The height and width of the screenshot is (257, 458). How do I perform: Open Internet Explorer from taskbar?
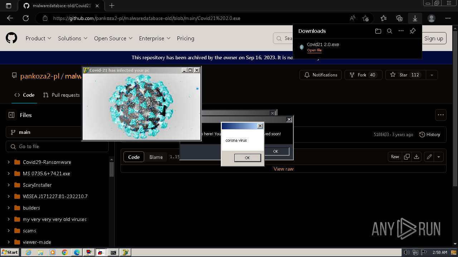pos(28,252)
